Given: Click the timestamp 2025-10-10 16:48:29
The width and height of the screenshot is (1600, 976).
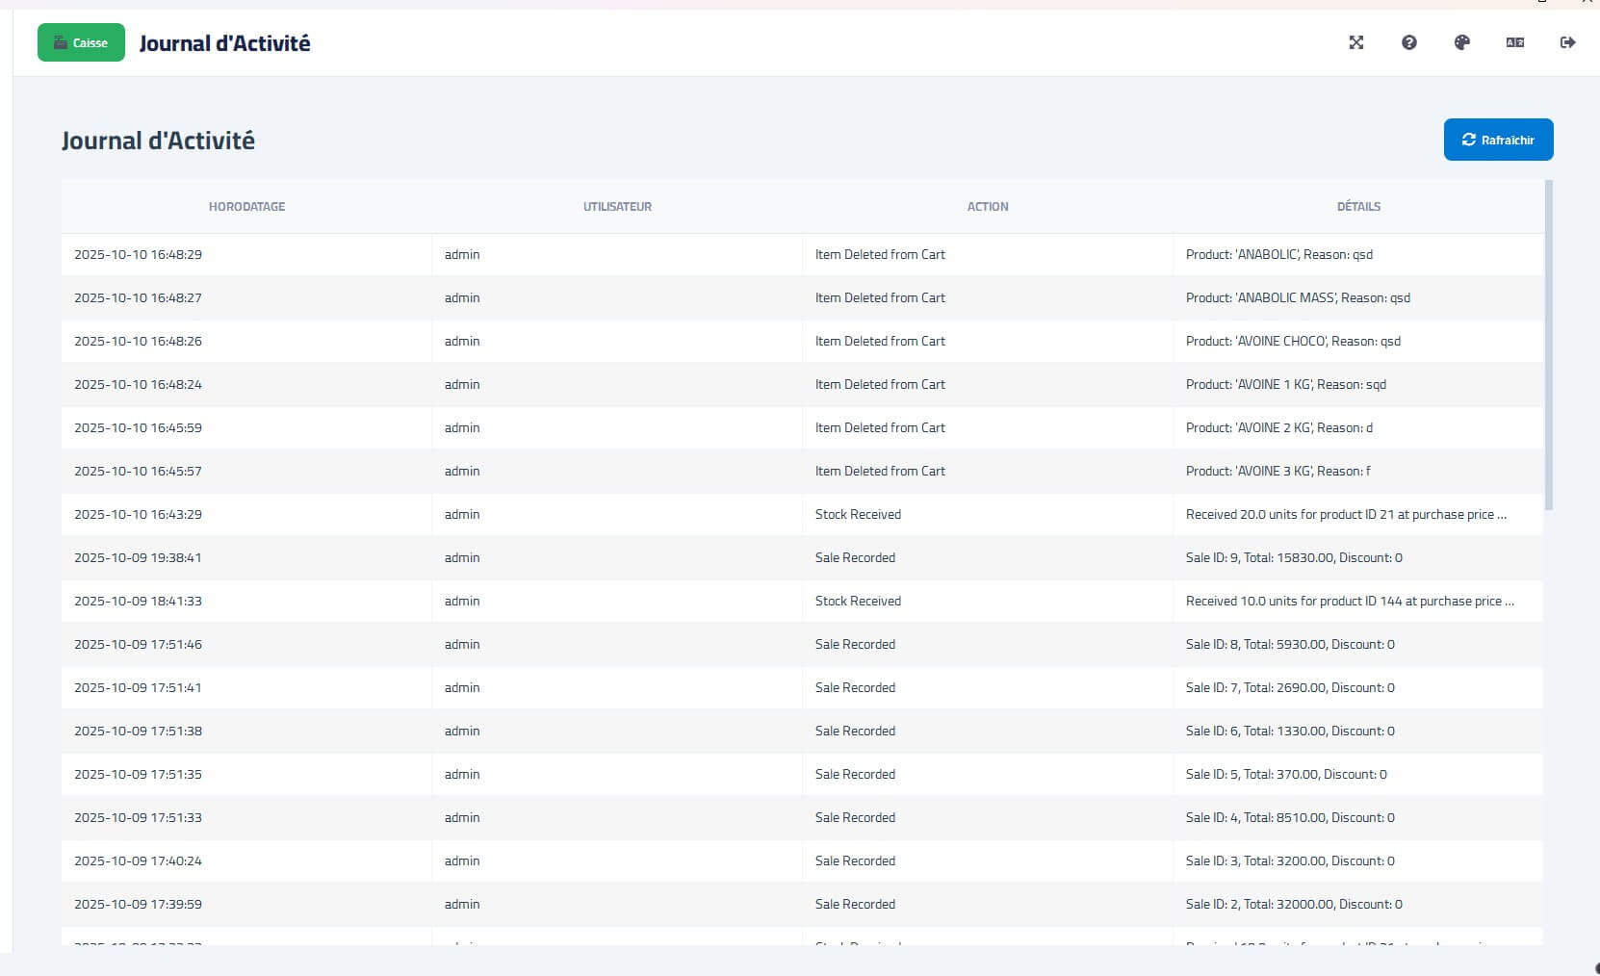Looking at the screenshot, I should (138, 255).
